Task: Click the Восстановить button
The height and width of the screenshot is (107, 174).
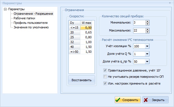Action: 81,80
